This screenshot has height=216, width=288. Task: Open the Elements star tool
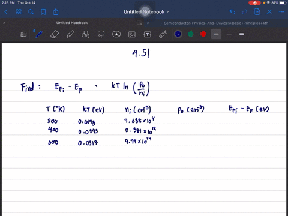pyautogui.click(x=116, y=34)
